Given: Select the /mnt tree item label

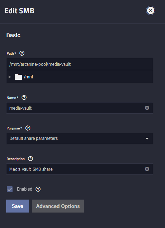Looking at the screenshot, I should click(x=28, y=77).
